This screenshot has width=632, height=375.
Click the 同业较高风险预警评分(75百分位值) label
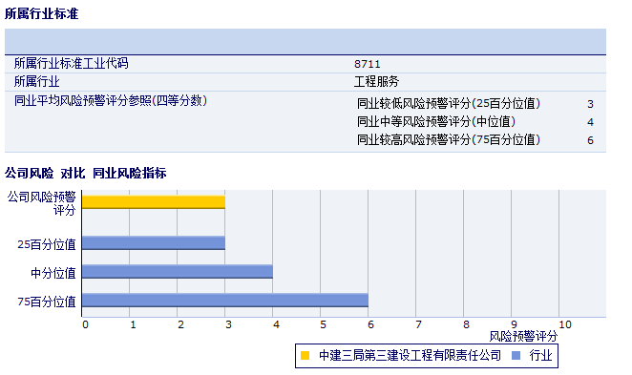point(449,139)
